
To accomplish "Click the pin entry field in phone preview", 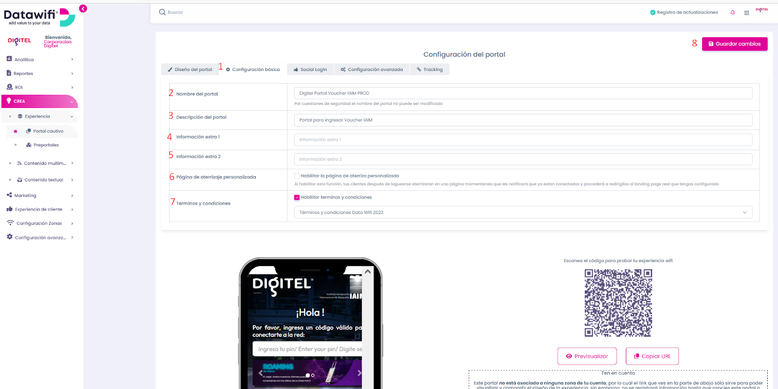I will point(307,349).
